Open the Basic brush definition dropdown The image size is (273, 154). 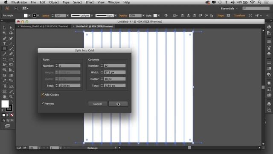(x=116, y=15)
